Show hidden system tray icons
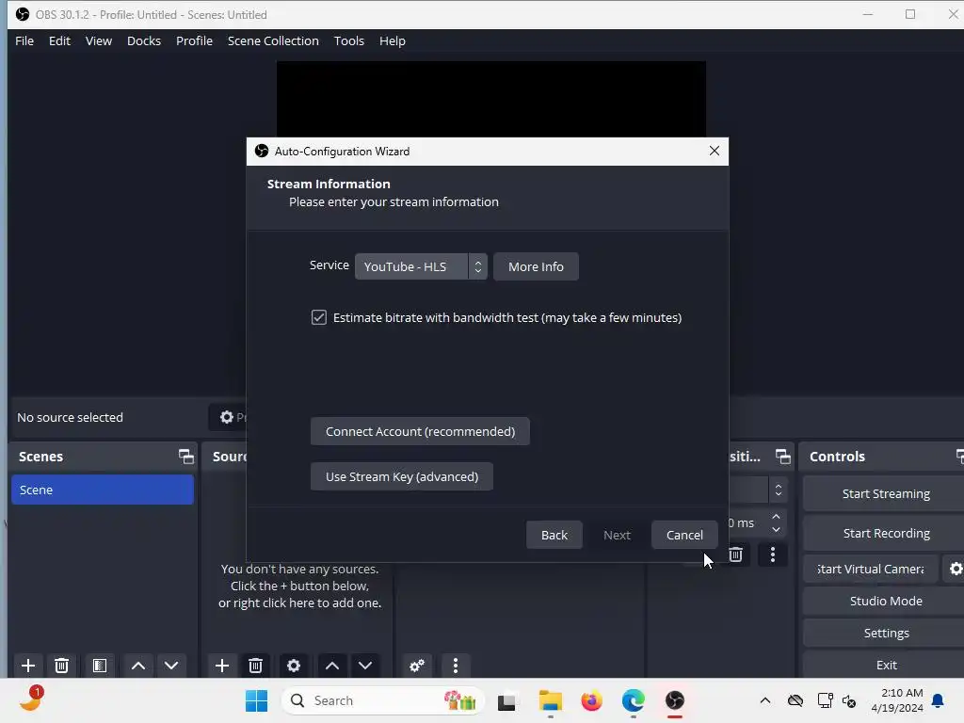This screenshot has width=964, height=723. [764, 700]
